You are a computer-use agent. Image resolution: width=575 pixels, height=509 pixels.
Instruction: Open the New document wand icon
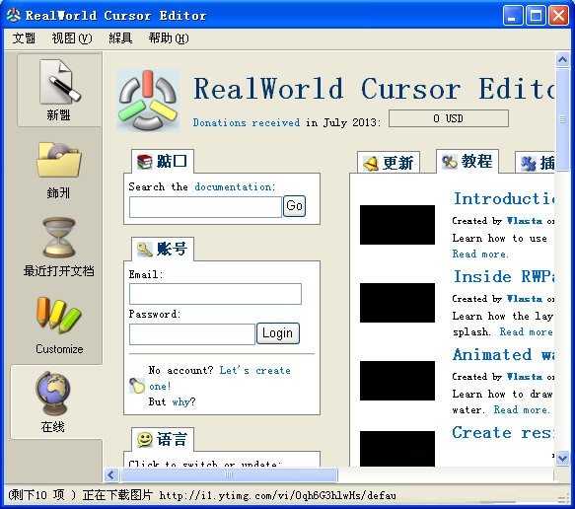coord(59,83)
